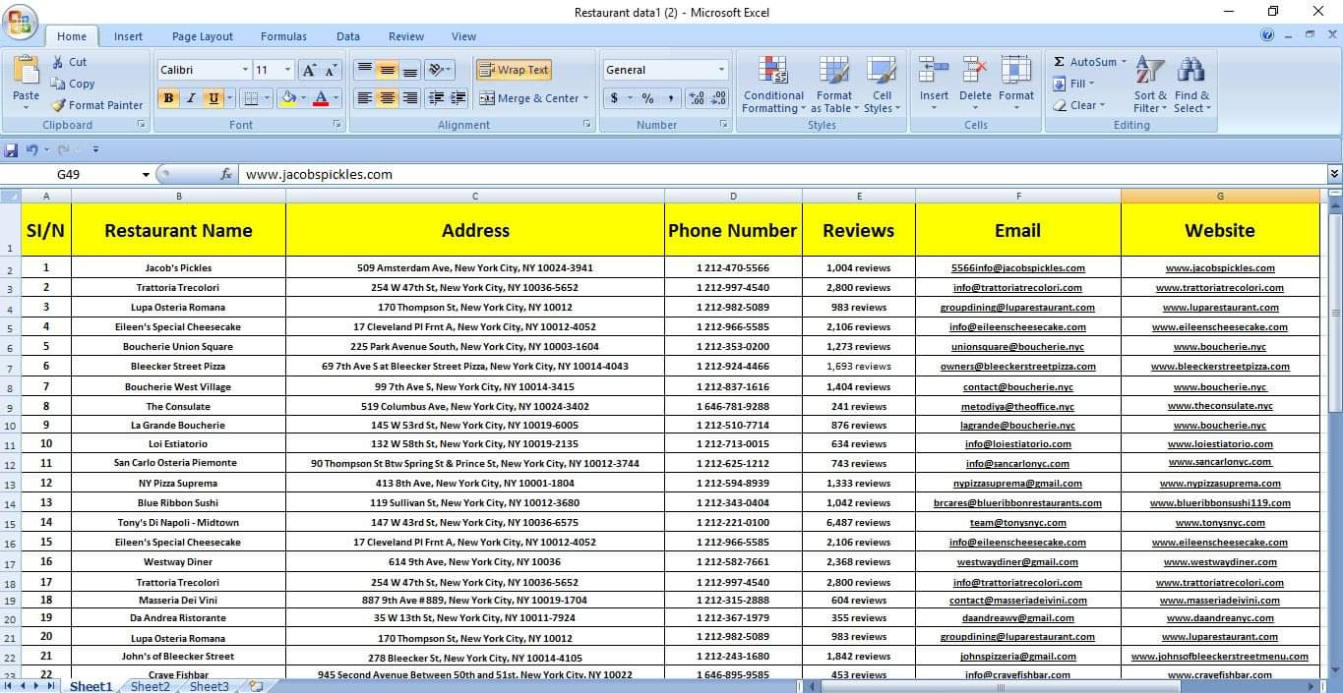Decrease font size with Shrink Font
Viewport: 1343px width, 693px height.
pos(331,70)
